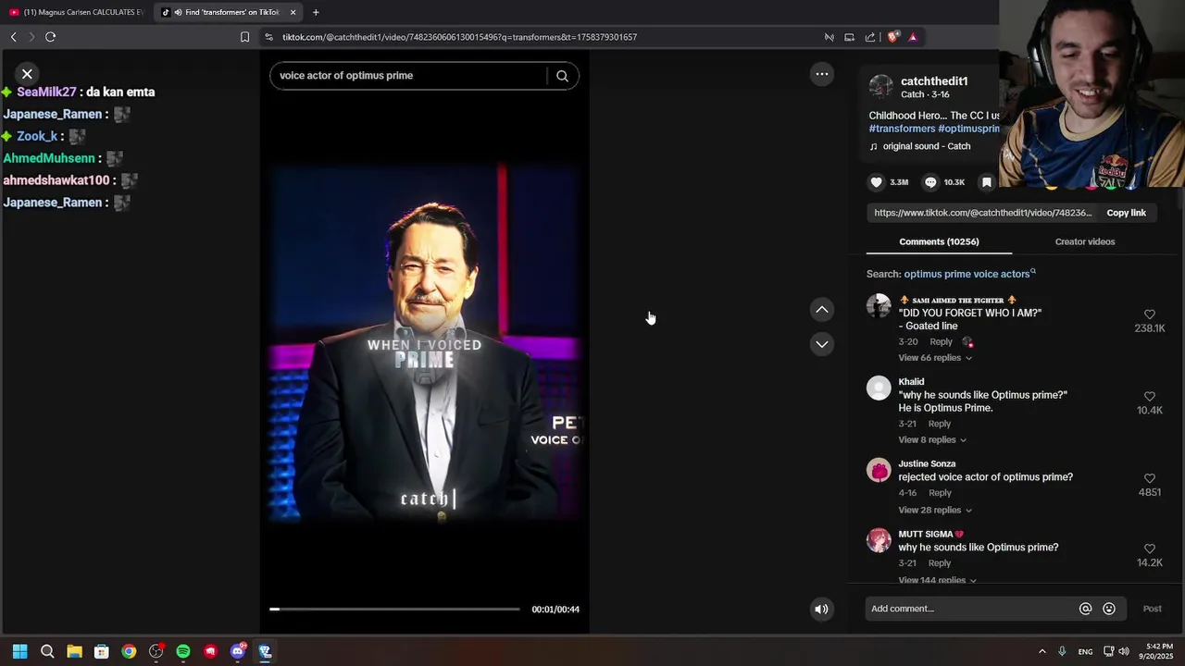Reload the page with the refresh icon
Image resolution: width=1185 pixels, height=666 pixels.
[50, 37]
